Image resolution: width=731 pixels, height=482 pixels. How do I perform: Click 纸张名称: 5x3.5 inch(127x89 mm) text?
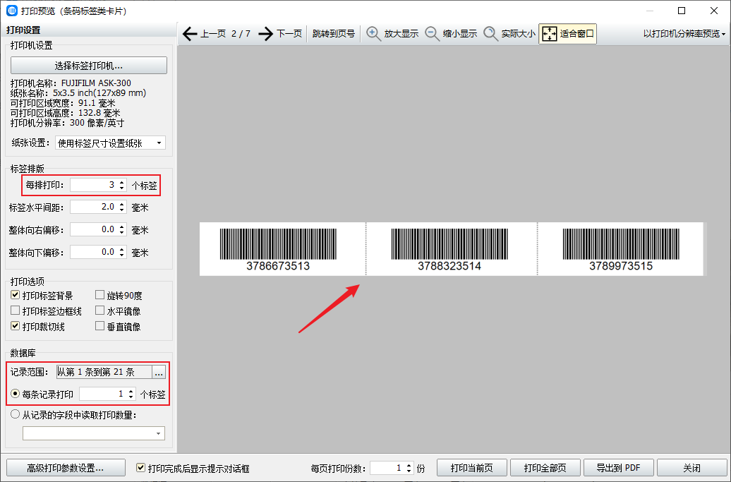pyautogui.click(x=78, y=92)
